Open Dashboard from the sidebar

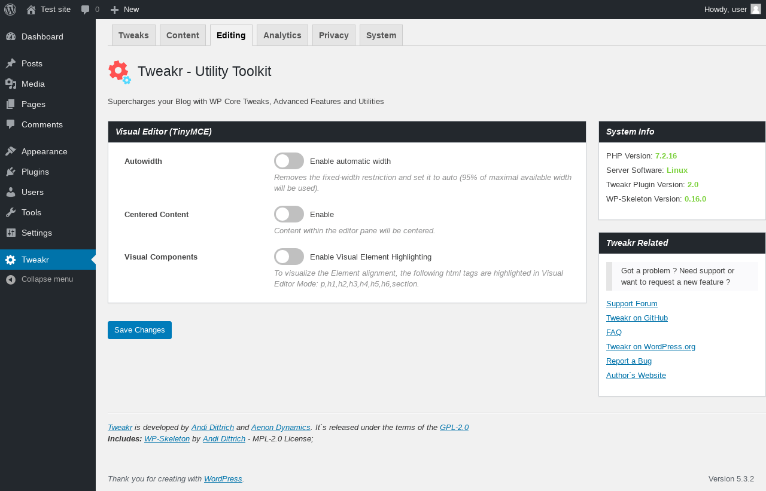click(x=42, y=36)
